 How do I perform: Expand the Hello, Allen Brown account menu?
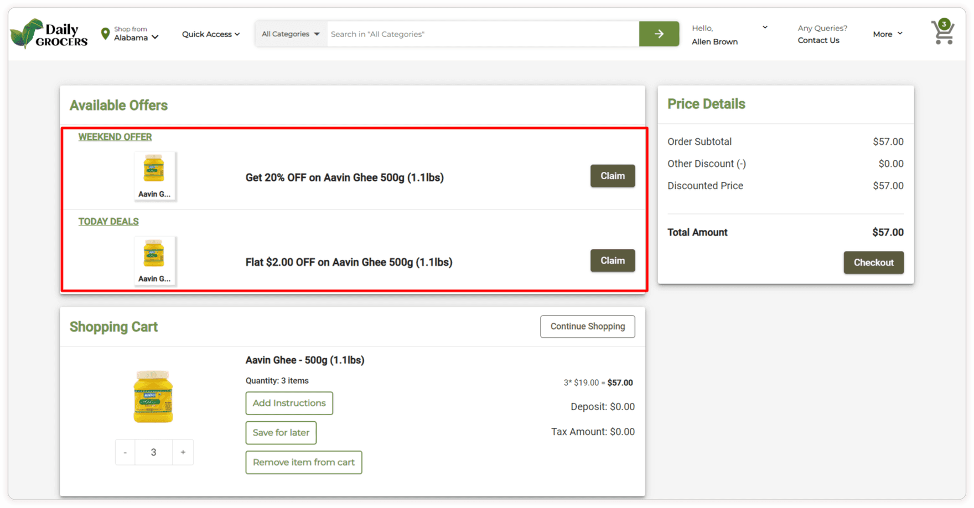[729, 34]
